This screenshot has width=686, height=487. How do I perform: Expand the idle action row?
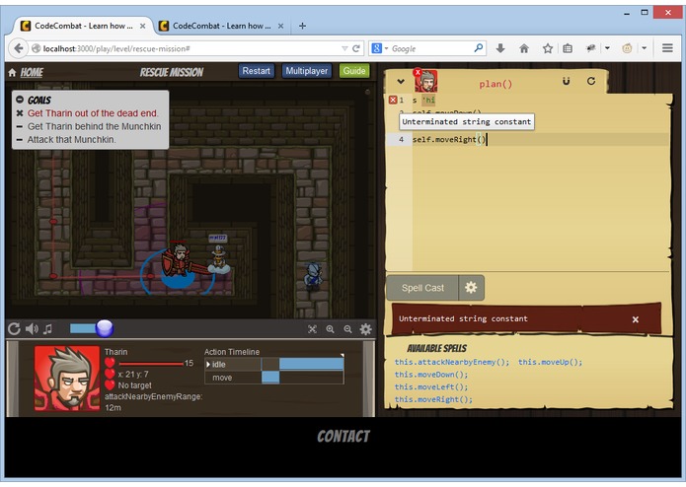point(208,365)
